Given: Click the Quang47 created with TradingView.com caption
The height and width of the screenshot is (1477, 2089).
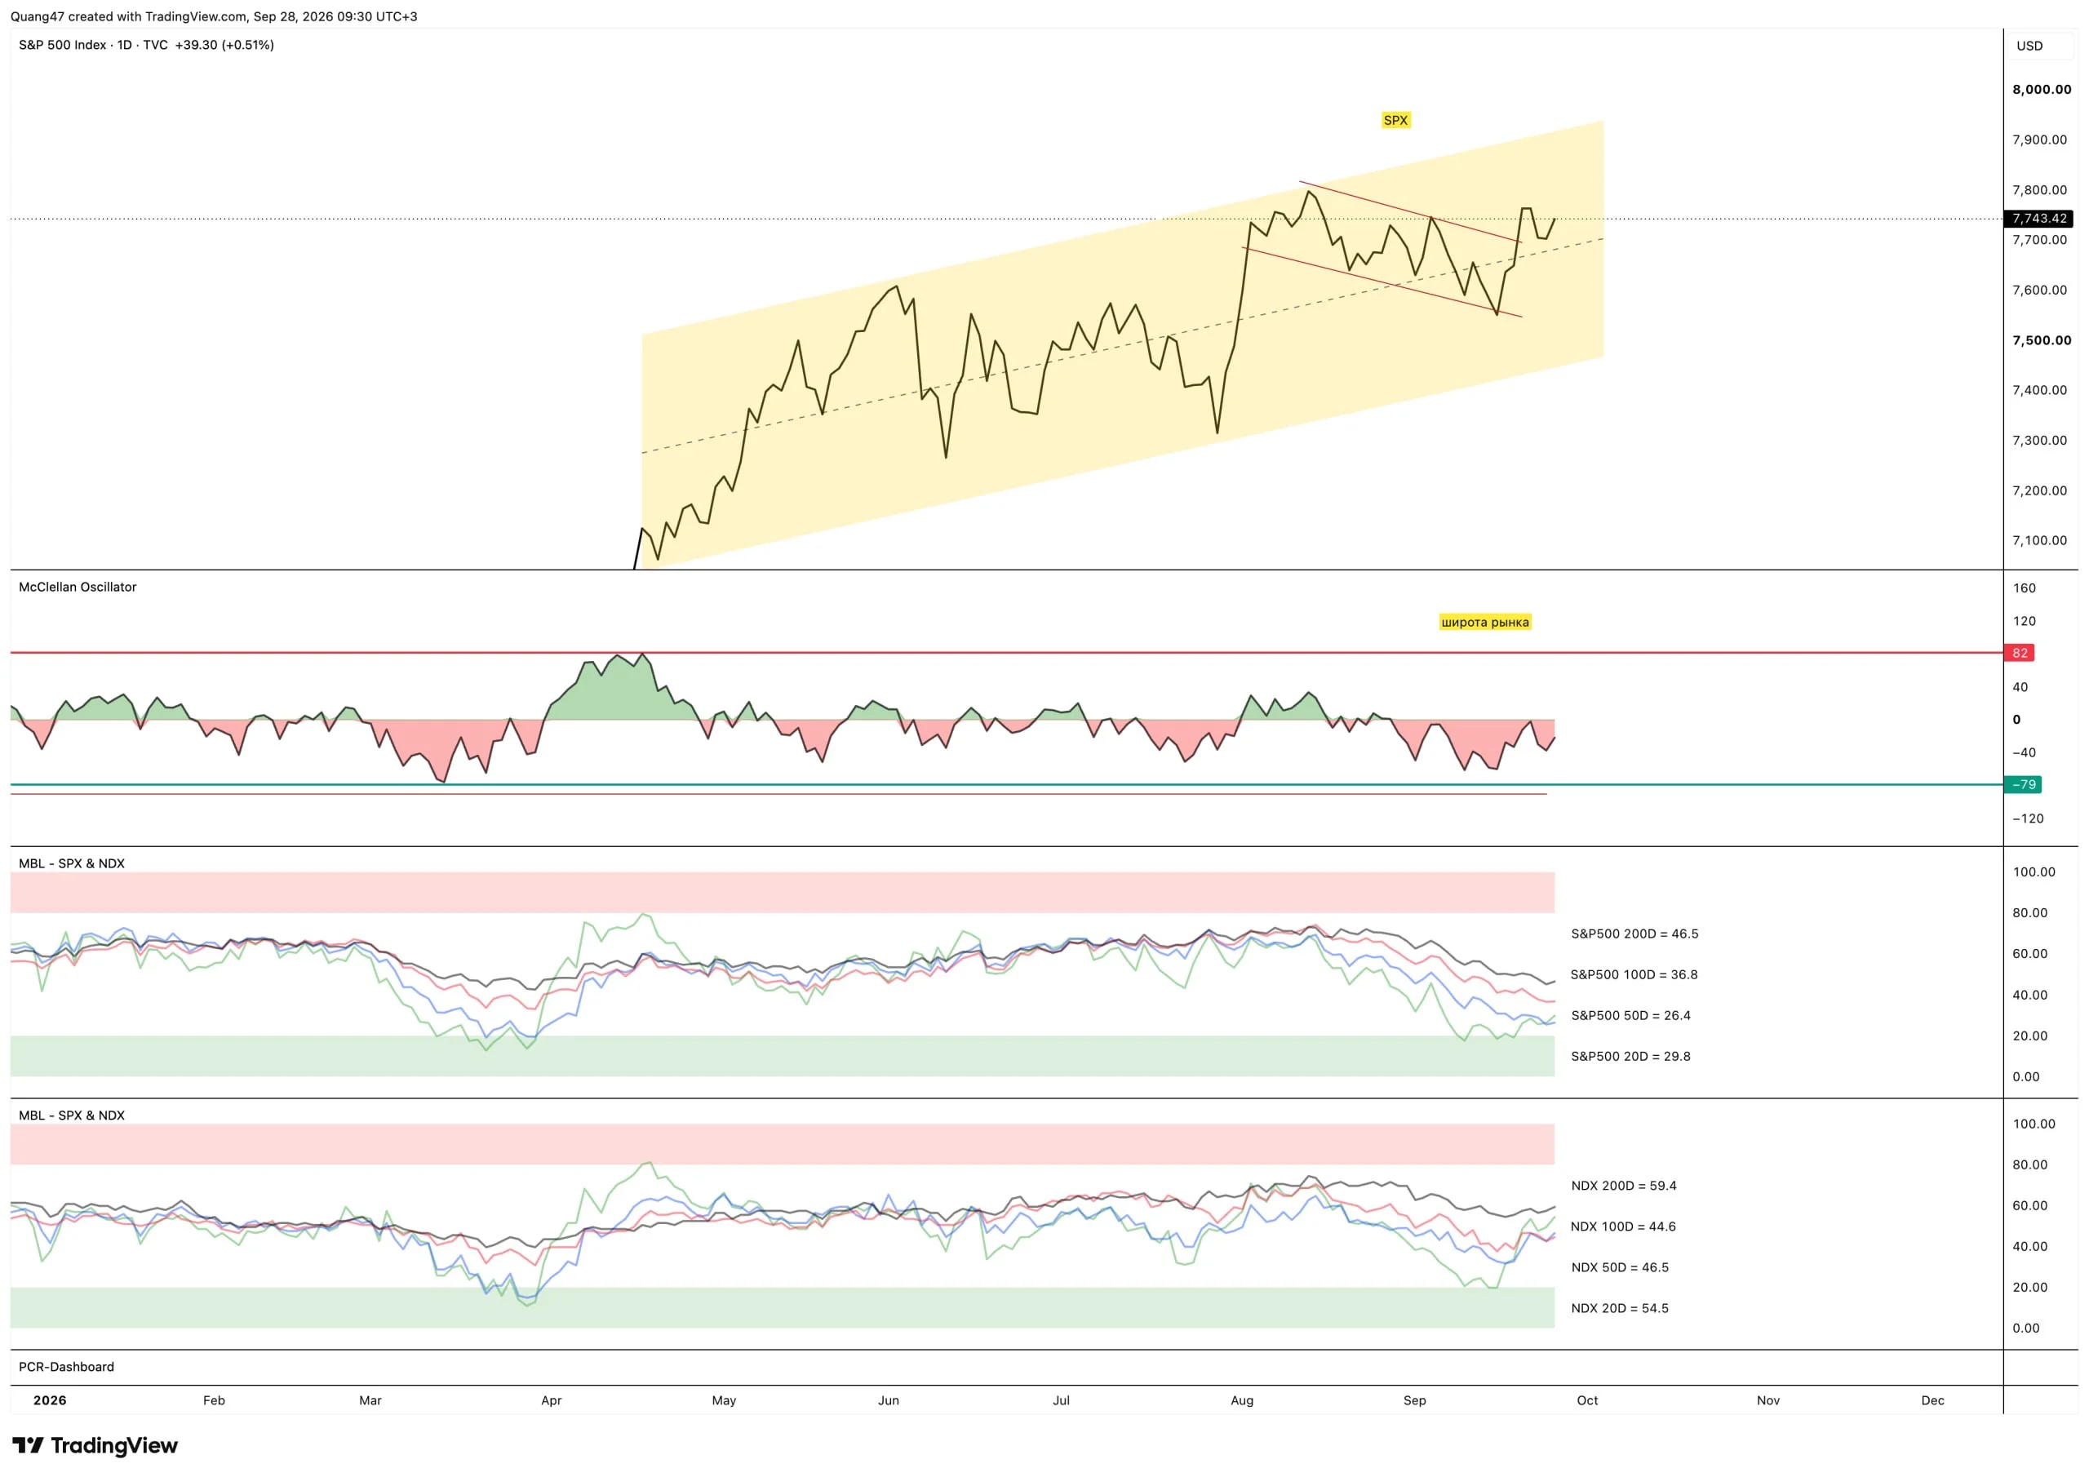Looking at the screenshot, I should coord(214,16).
